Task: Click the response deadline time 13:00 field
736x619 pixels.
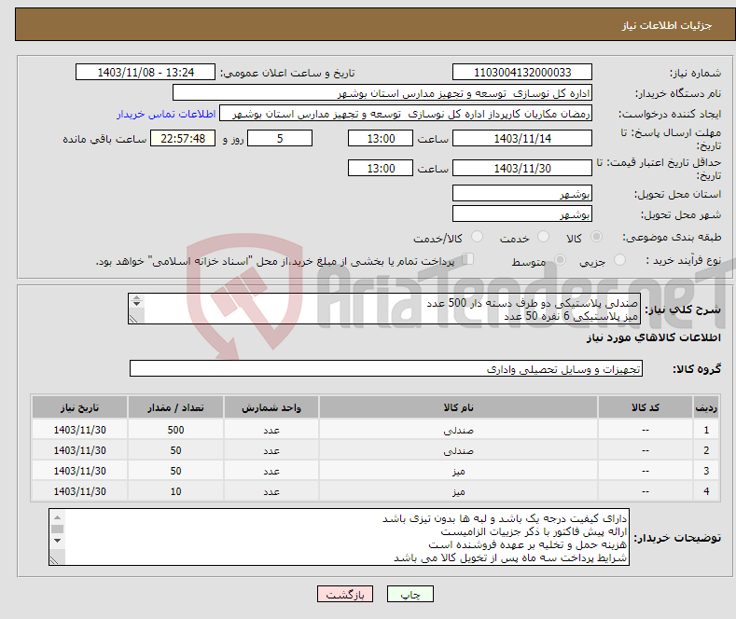Action: point(381,138)
